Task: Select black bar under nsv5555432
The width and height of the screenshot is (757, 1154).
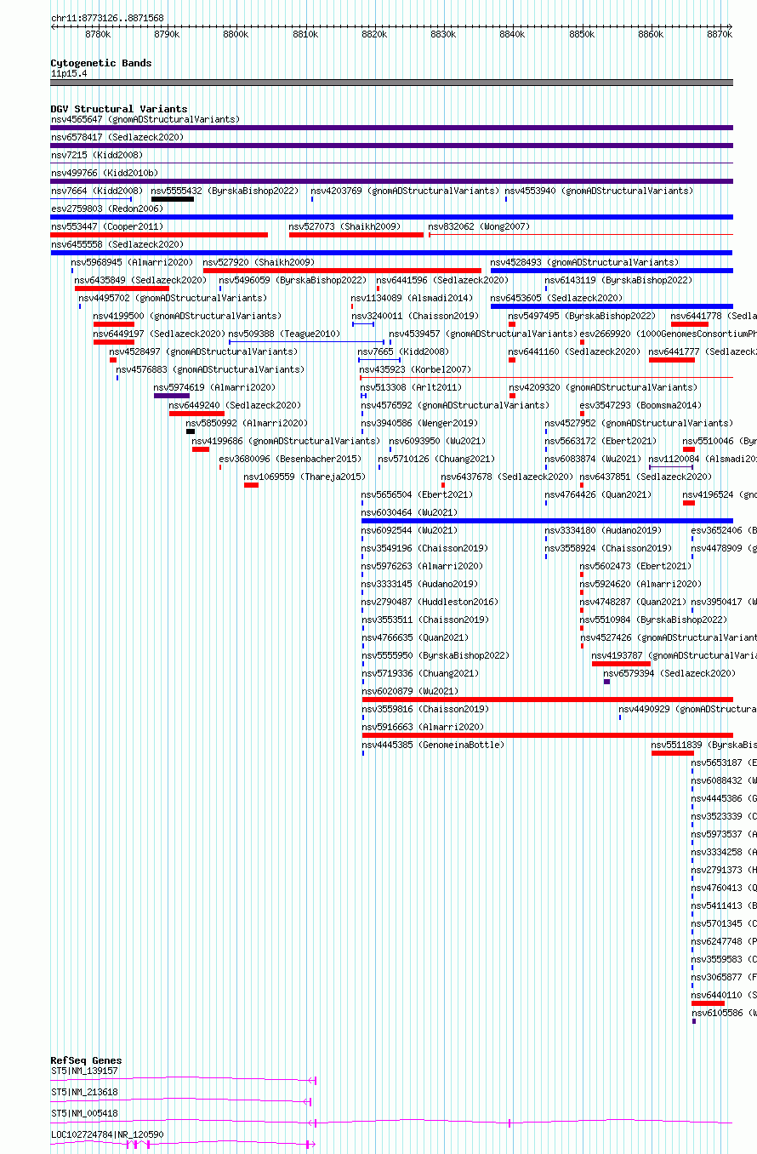Action: click(173, 199)
